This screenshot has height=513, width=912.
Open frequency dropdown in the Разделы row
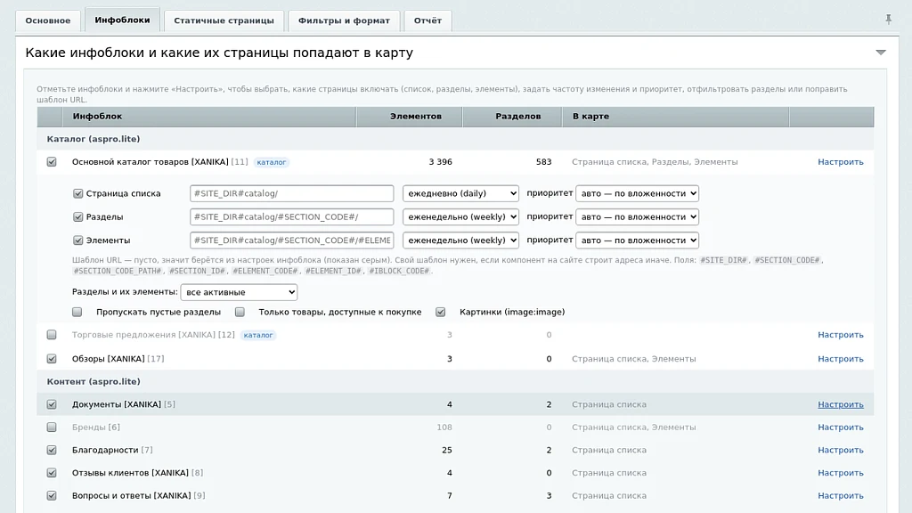click(x=460, y=216)
